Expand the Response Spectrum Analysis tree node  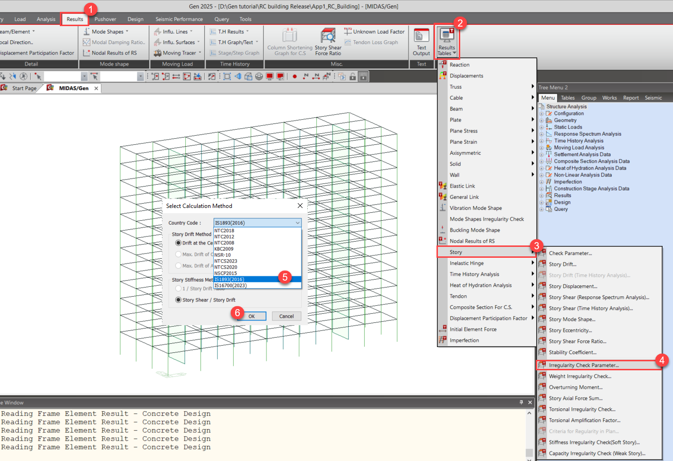[541, 134]
